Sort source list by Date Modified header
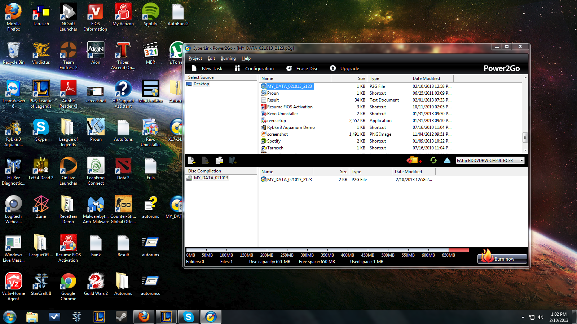The height and width of the screenshot is (324, 577). tap(432, 78)
